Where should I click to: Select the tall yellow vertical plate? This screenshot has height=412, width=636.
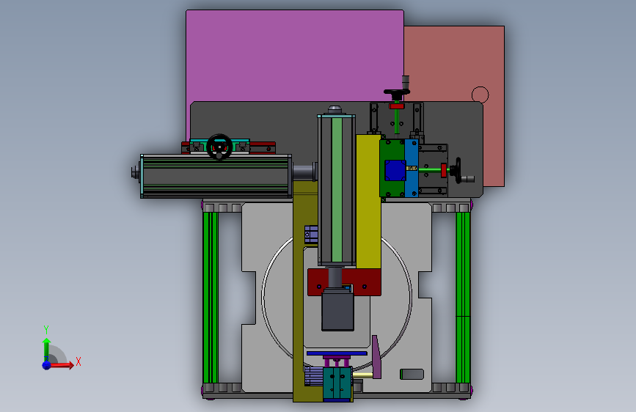pyautogui.click(x=368, y=202)
